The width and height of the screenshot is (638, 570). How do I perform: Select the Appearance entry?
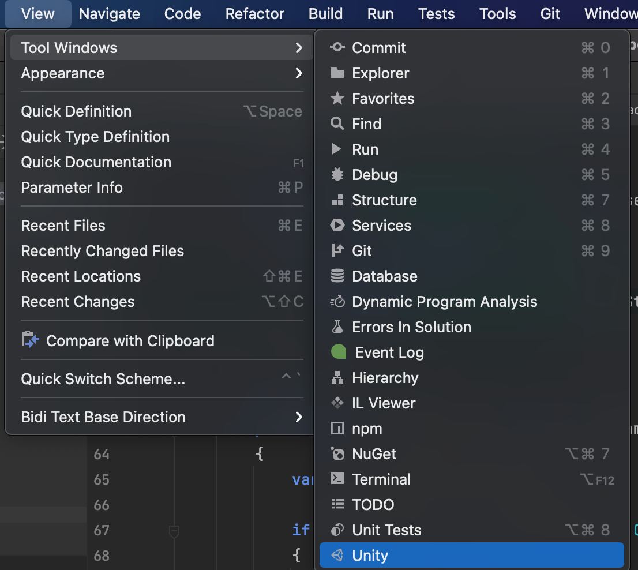point(162,73)
